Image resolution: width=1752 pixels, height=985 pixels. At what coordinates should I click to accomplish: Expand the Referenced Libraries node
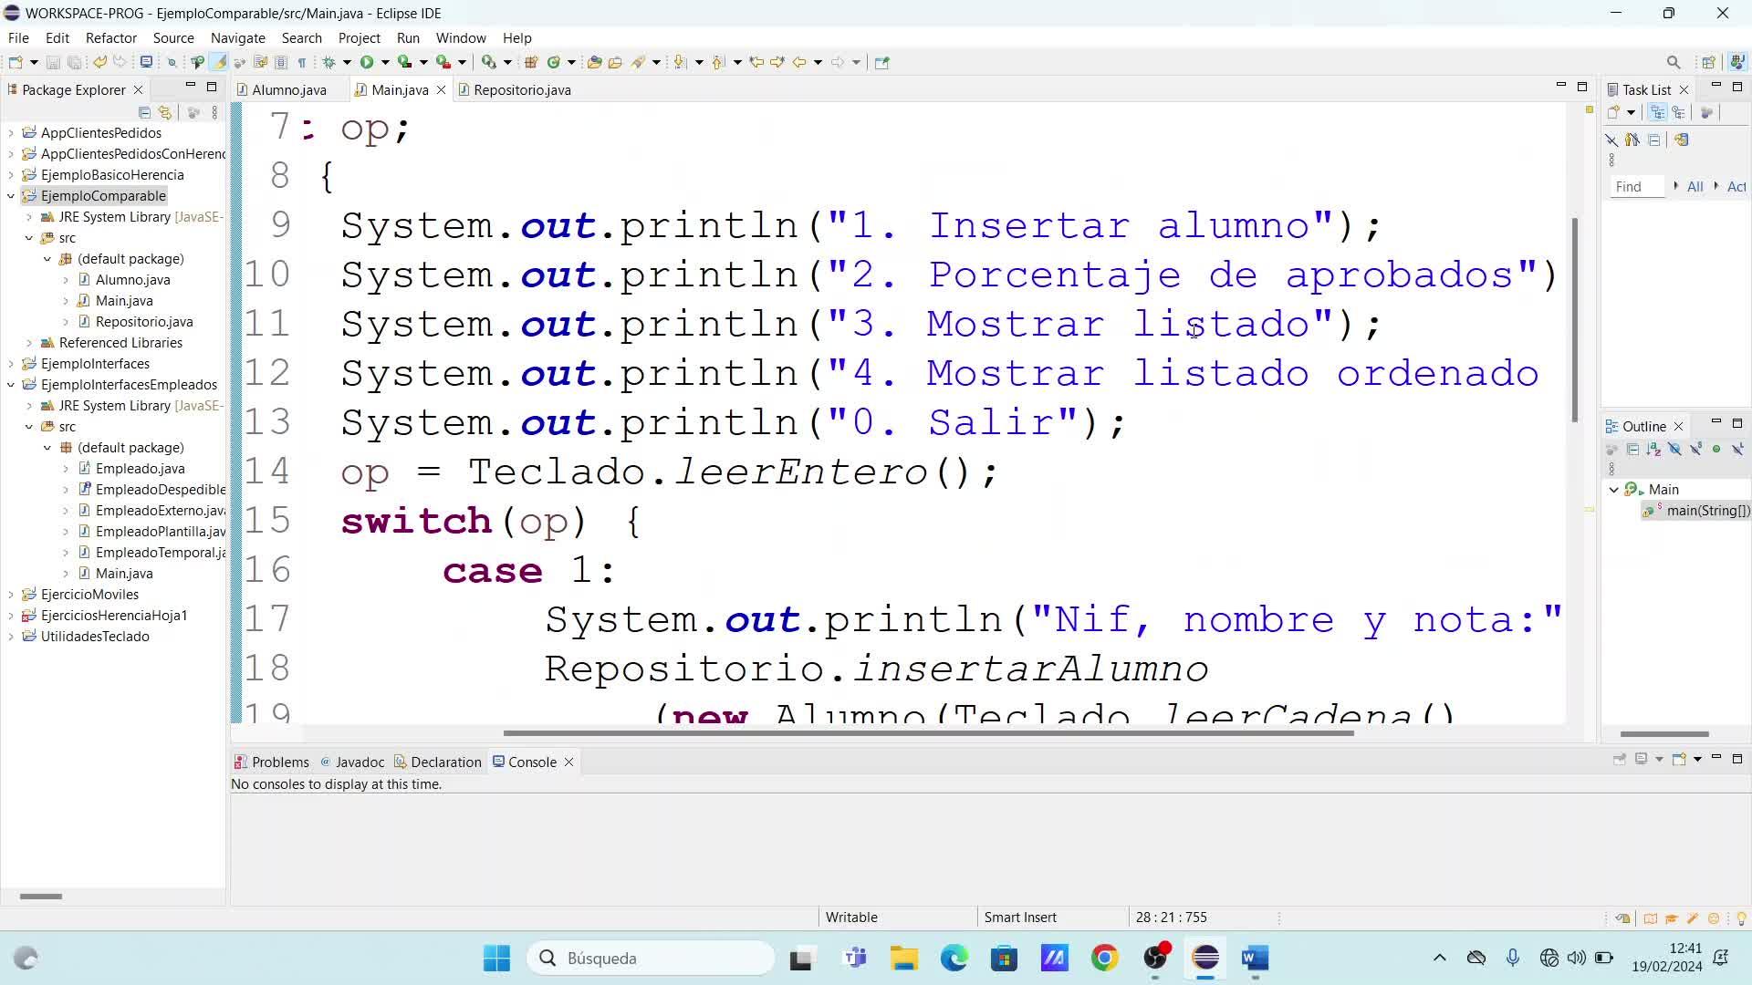click(29, 343)
